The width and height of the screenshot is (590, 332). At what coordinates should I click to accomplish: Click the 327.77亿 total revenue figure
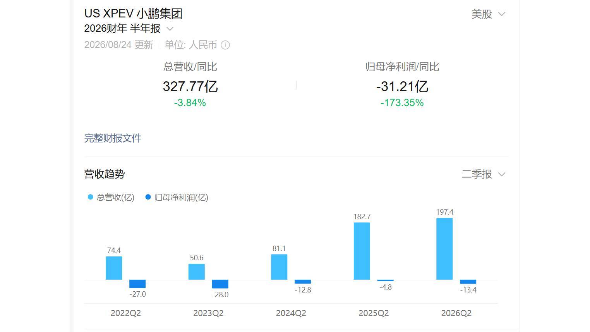click(190, 86)
